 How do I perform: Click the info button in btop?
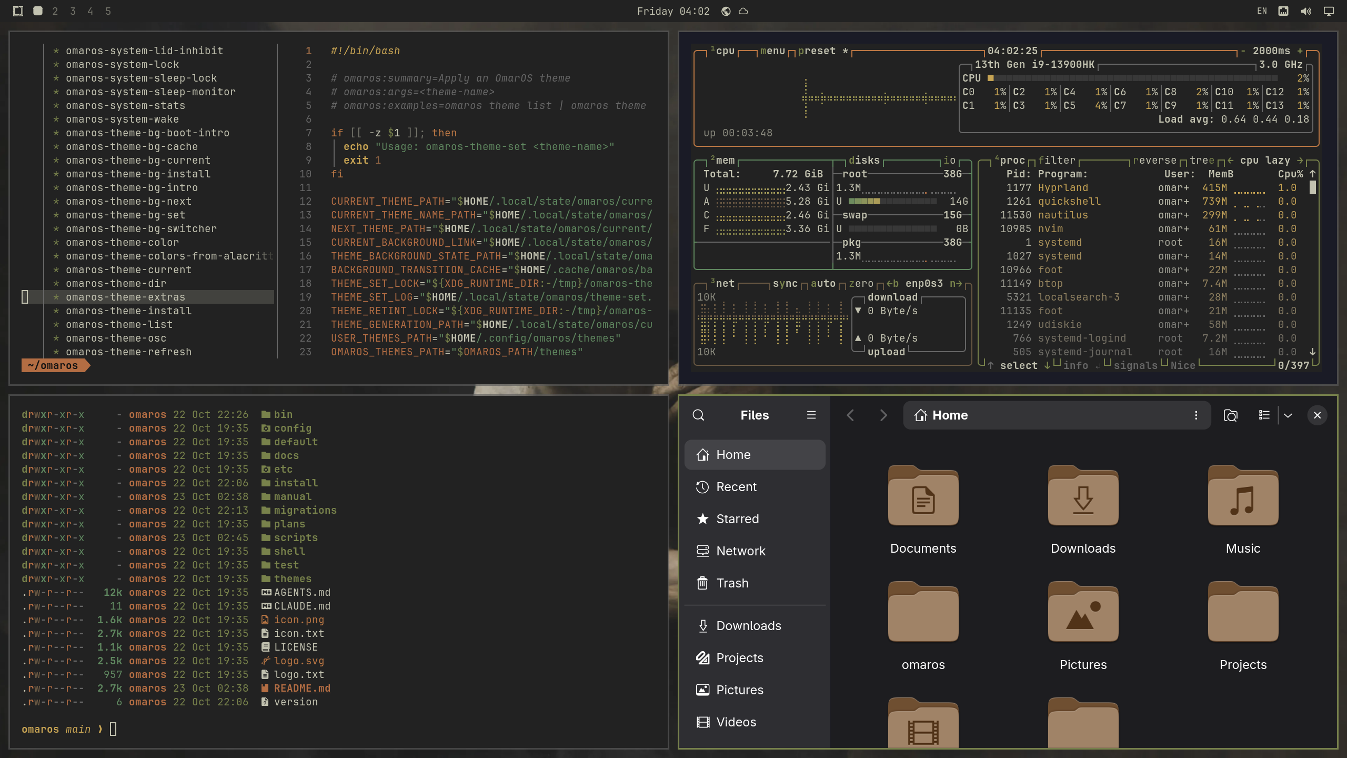pos(1082,365)
